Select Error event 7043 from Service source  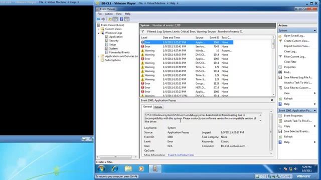(187, 46)
